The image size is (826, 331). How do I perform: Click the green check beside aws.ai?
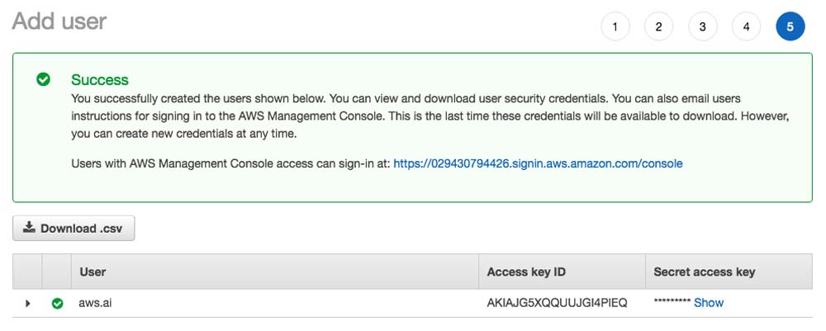coord(57,303)
